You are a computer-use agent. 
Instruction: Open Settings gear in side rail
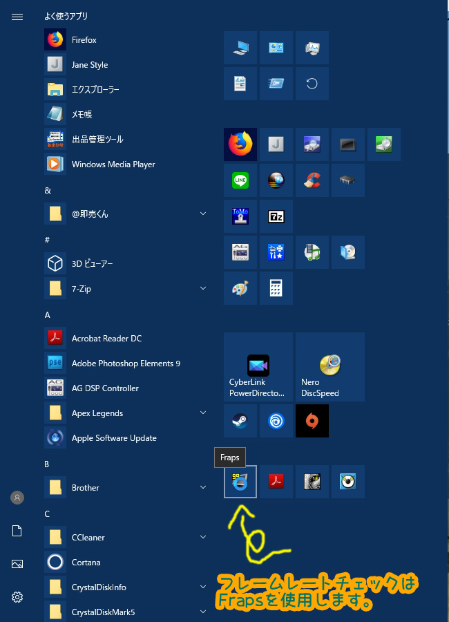[x=17, y=597]
